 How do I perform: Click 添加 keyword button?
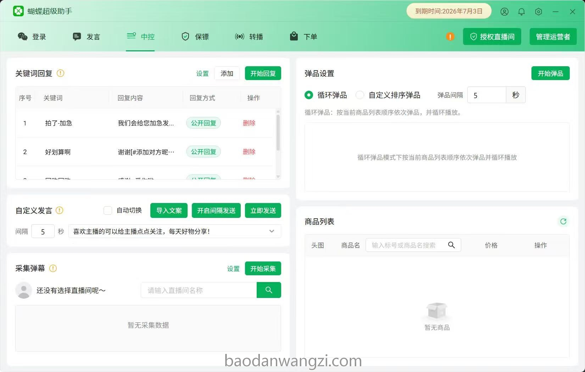[227, 73]
